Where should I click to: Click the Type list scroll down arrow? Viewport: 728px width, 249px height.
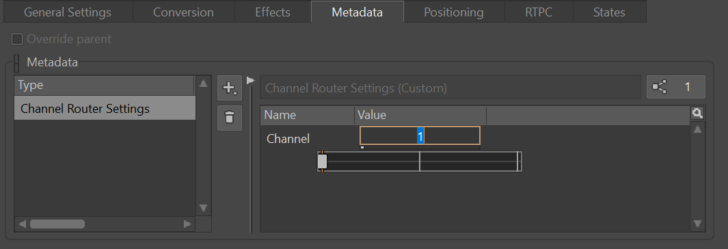pyautogui.click(x=203, y=208)
